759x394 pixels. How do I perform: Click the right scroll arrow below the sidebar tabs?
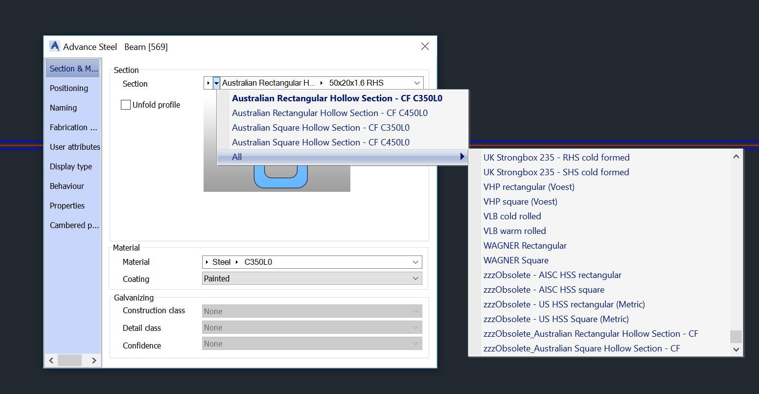[94, 360]
